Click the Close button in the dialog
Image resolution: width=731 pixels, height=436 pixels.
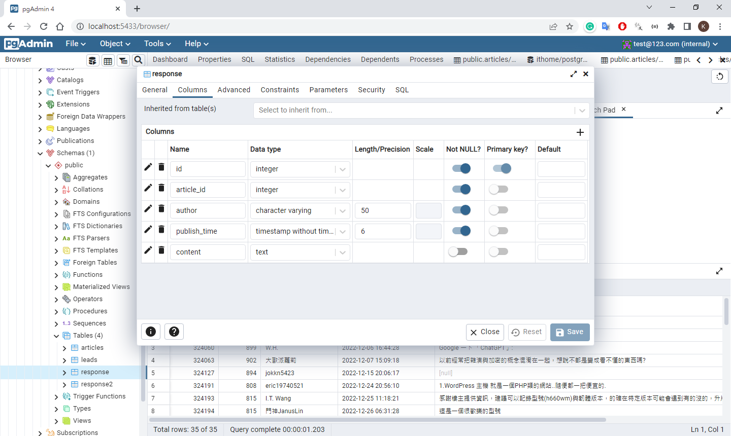(485, 332)
